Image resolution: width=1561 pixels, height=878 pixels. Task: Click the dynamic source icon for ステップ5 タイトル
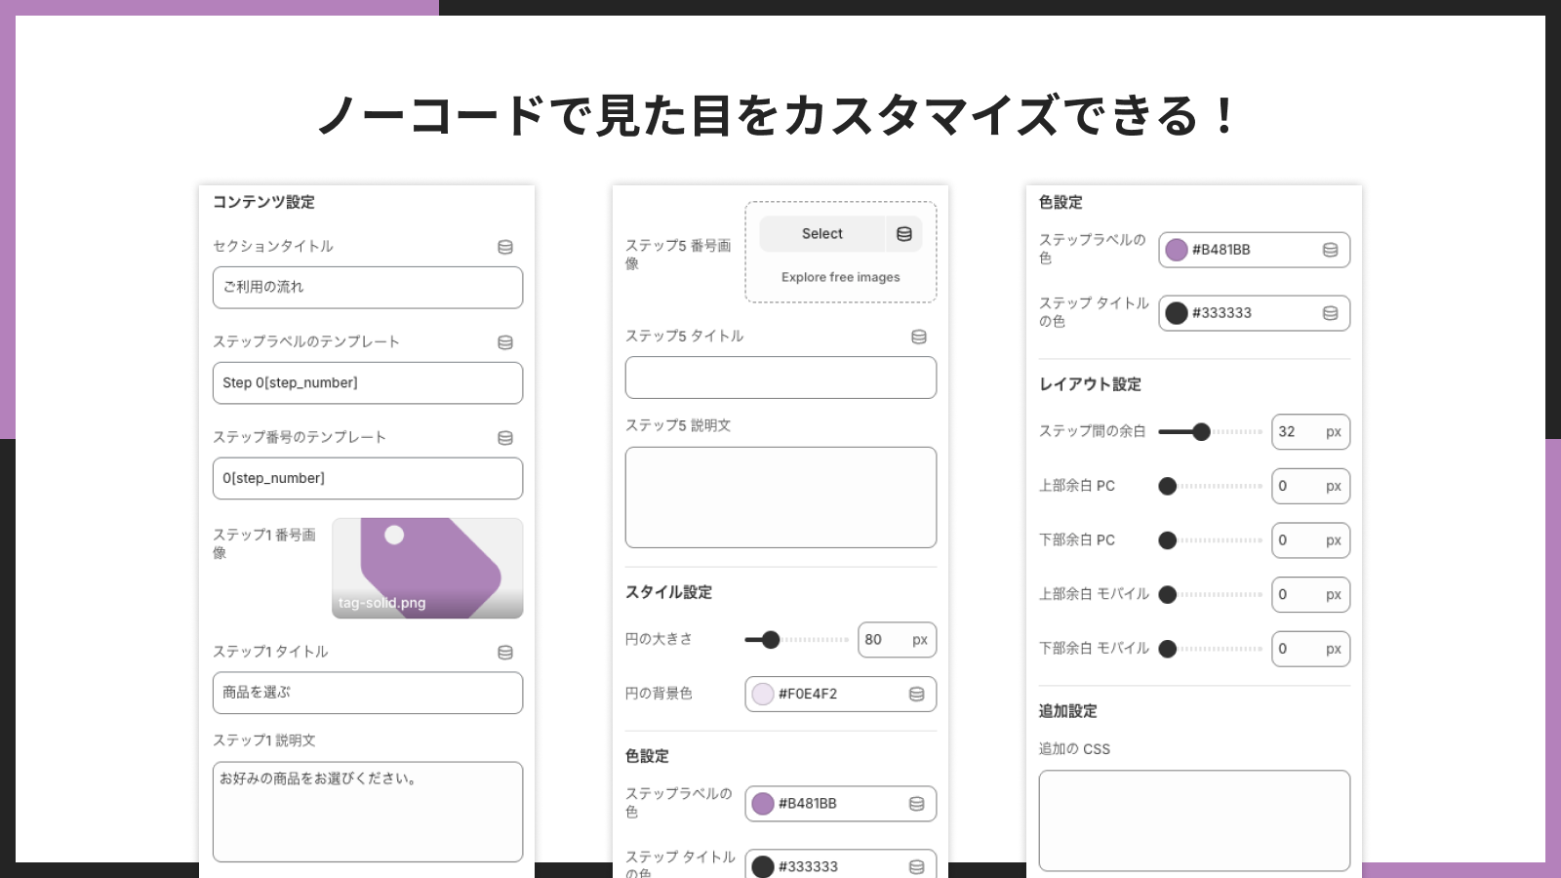click(918, 337)
